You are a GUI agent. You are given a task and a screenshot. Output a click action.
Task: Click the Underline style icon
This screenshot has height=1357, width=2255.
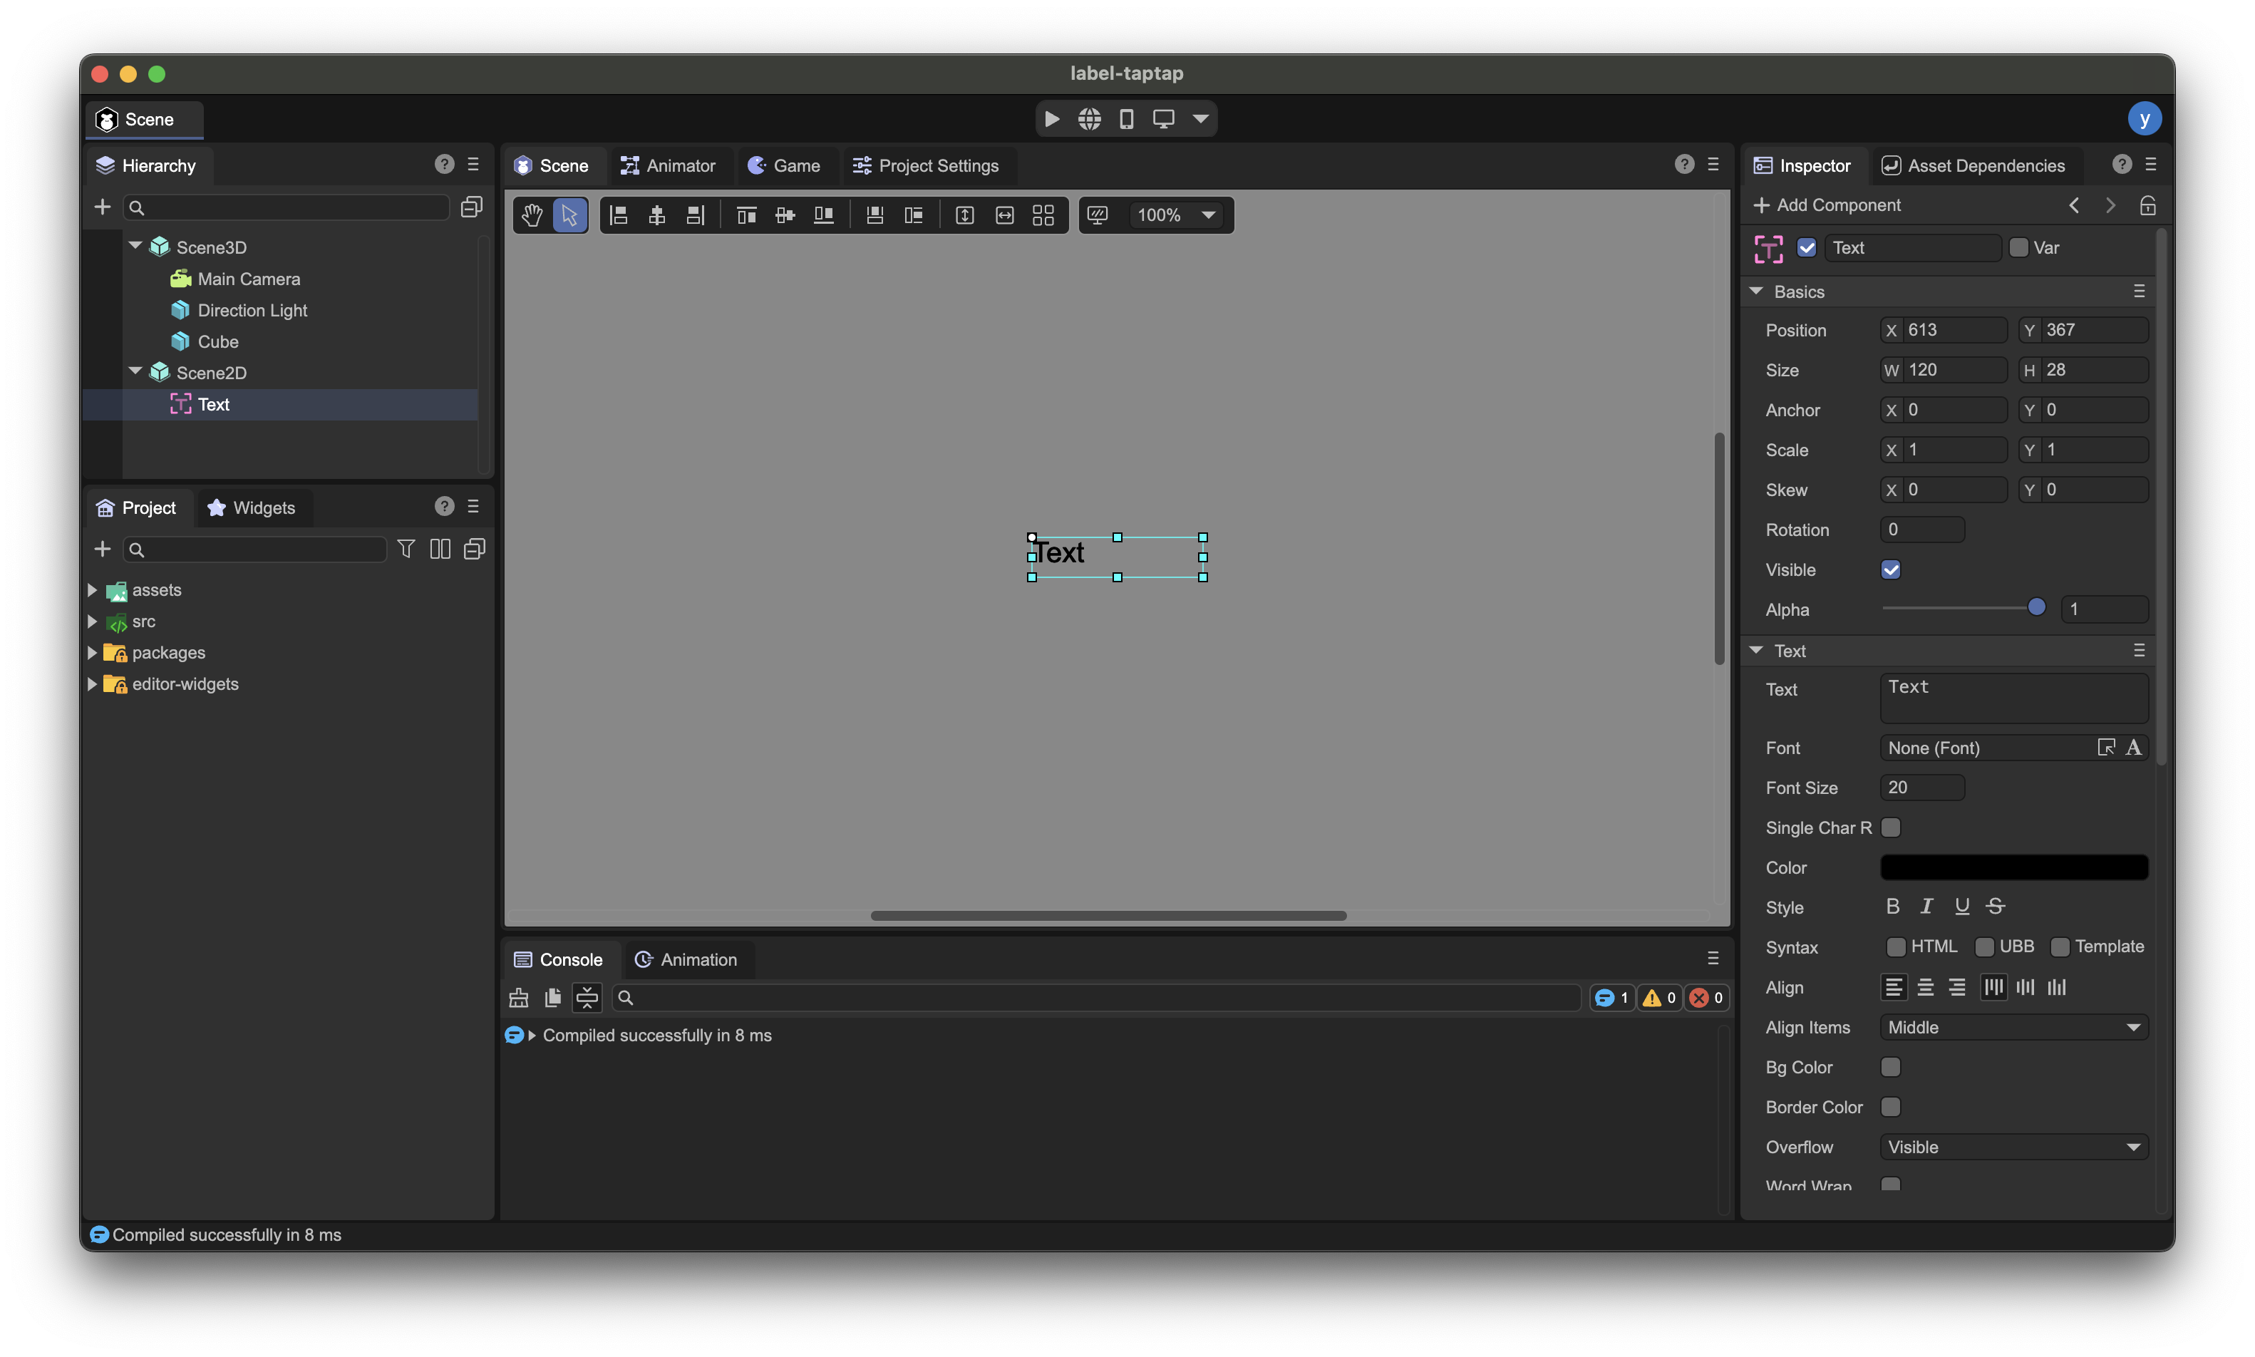click(x=1961, y=906)
